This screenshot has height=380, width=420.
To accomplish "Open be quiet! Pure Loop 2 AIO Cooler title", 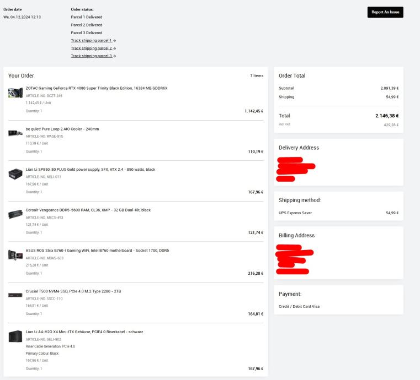I will 62,129.
